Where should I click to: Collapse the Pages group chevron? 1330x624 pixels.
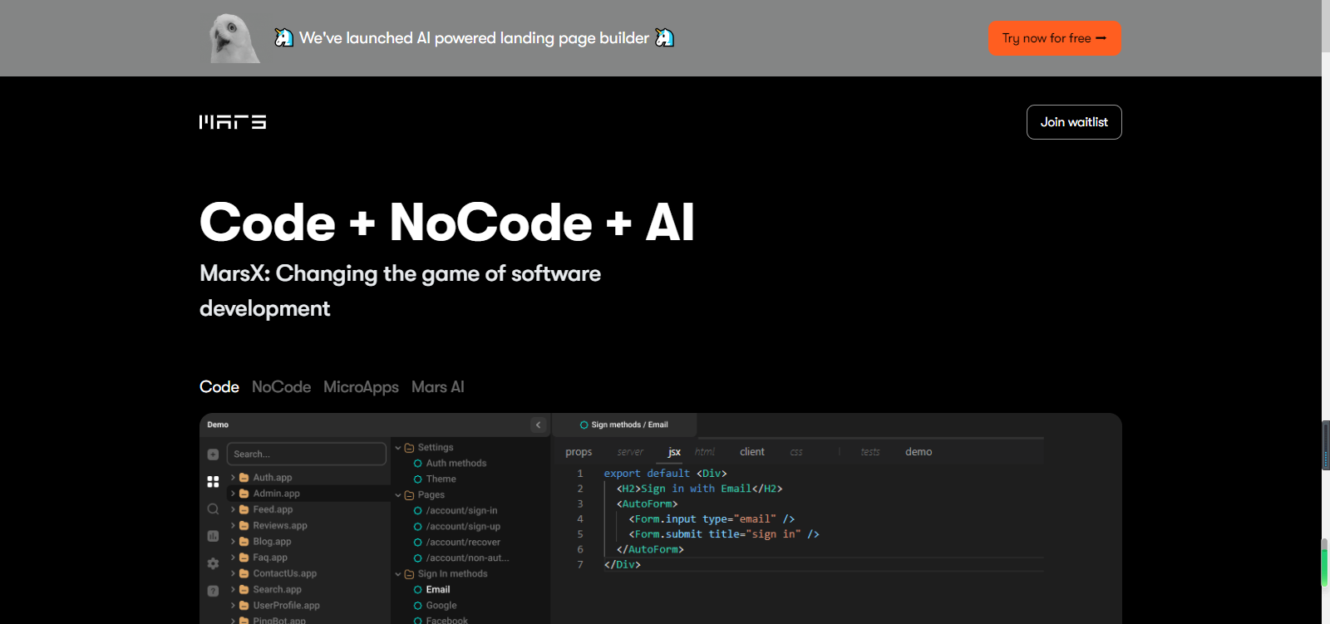[398, 495]
